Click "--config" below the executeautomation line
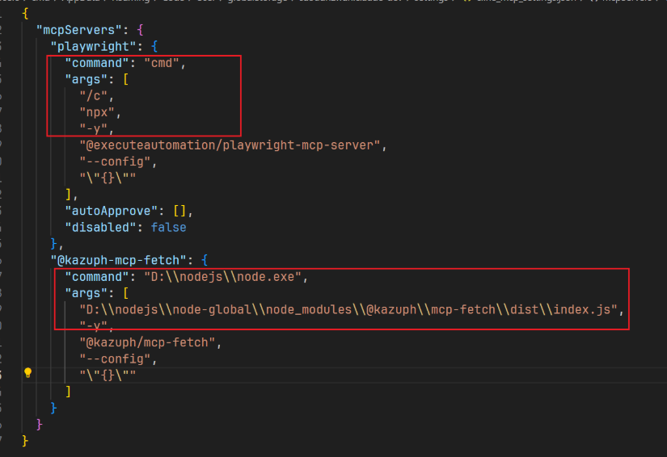 coord(115,161)
